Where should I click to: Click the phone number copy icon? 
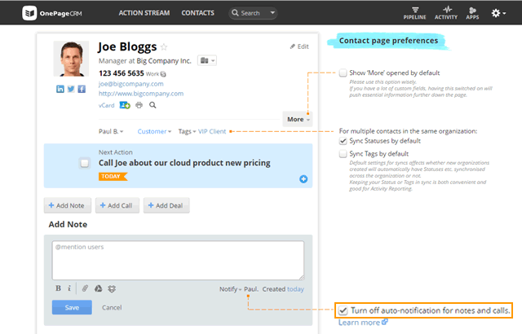coord(163,74)
